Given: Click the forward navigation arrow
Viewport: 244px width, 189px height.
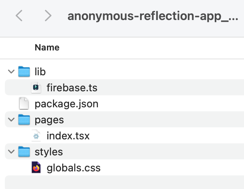Looking at the screenshot, I should (x=48, y=16).
